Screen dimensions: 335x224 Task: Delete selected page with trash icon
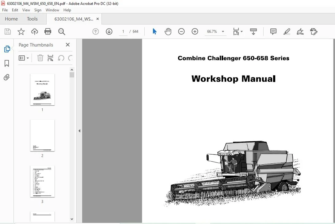(40, 58)
